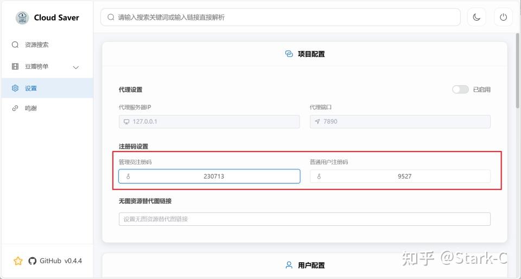521x279 pixels.
Task: Click the monitor icon in 代理服务器IP field
Action: point(126,122)
